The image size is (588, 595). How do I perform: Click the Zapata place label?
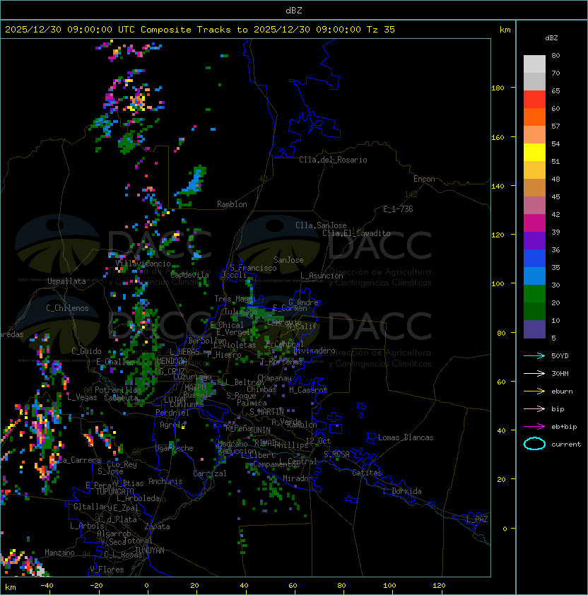click(157, 526)
